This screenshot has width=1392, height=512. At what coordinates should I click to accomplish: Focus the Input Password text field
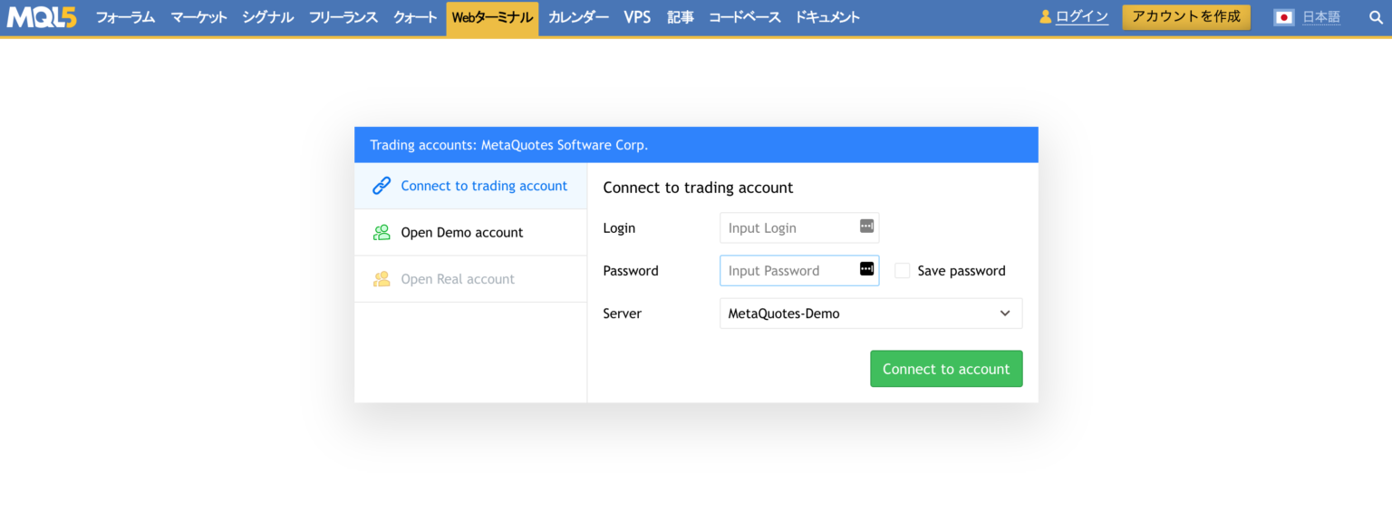(x=788, y=271)
